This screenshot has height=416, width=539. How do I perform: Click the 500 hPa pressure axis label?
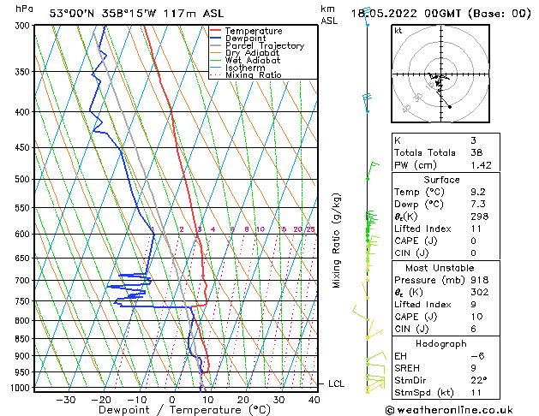(x=22, y=179)
